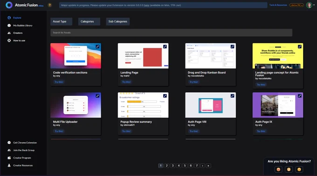Open the Categories dropdown
Viewport: 317px width, 176px height.
pos(89,21)
